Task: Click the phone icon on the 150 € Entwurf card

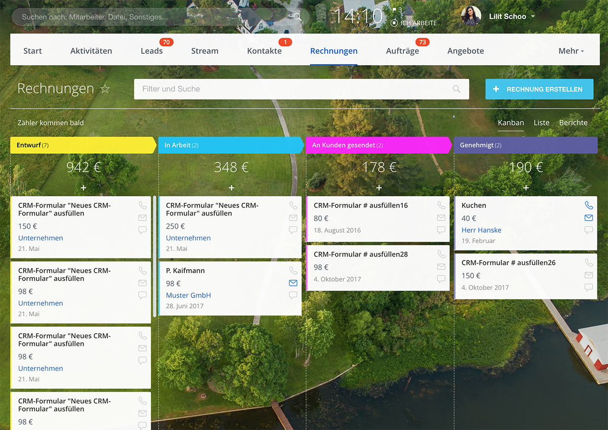Action: 142,205
